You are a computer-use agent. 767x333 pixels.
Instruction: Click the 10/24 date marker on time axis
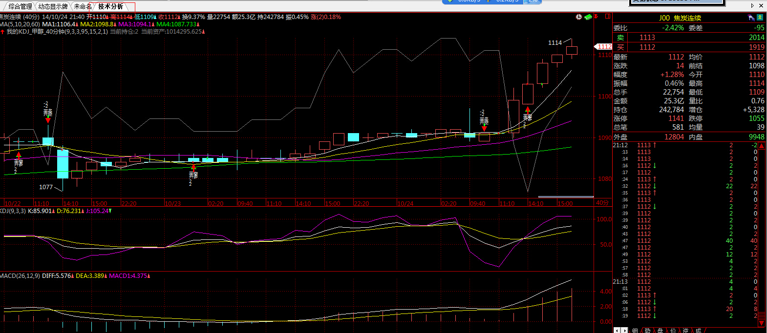(x=405, y=203)
